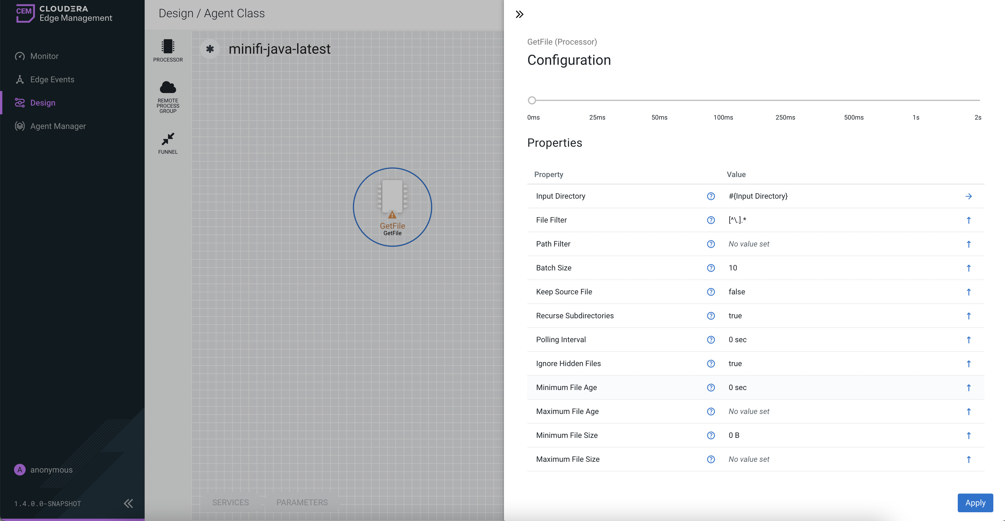The image size is (1005, 521).
Task: Open the Monitor page
Action: pyautogui.click(x=44, y=56)
